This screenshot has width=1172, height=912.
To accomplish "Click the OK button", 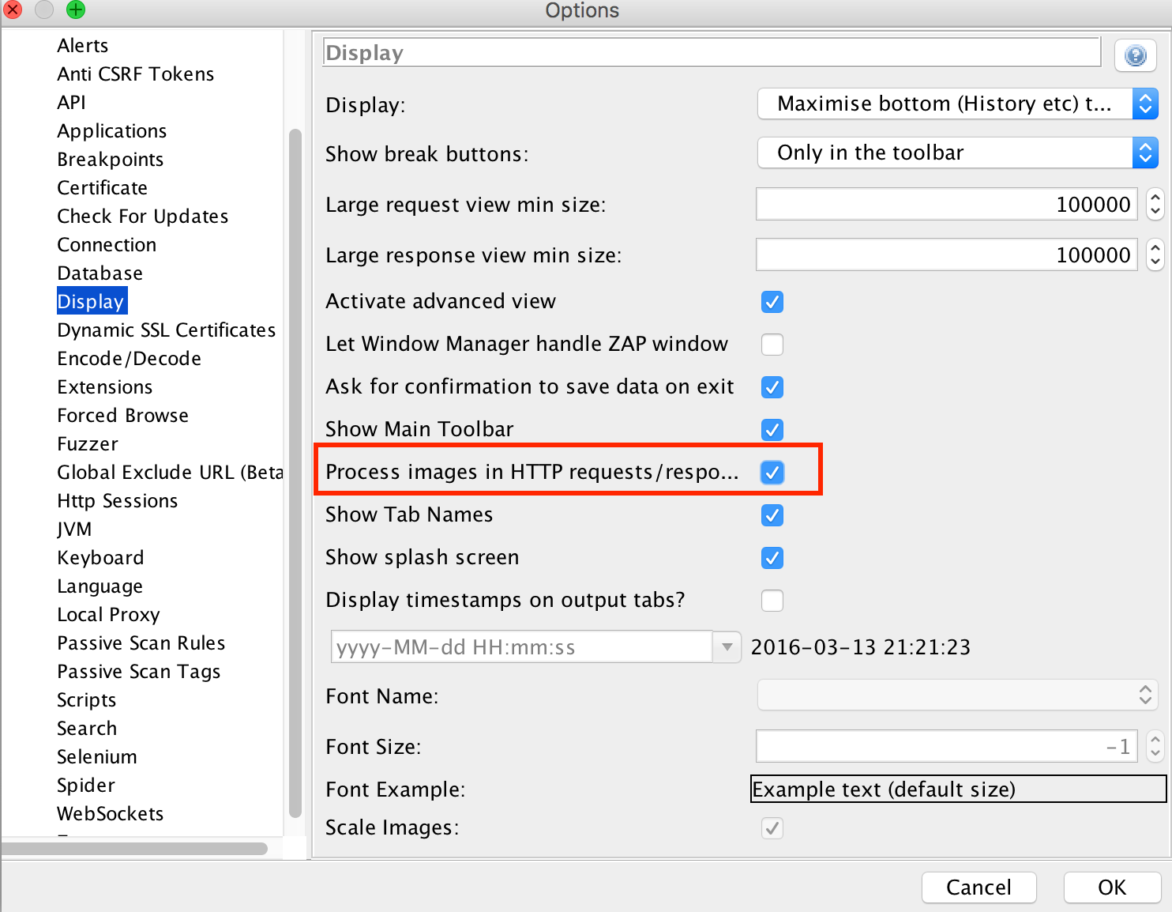I will pos(1112,887).
